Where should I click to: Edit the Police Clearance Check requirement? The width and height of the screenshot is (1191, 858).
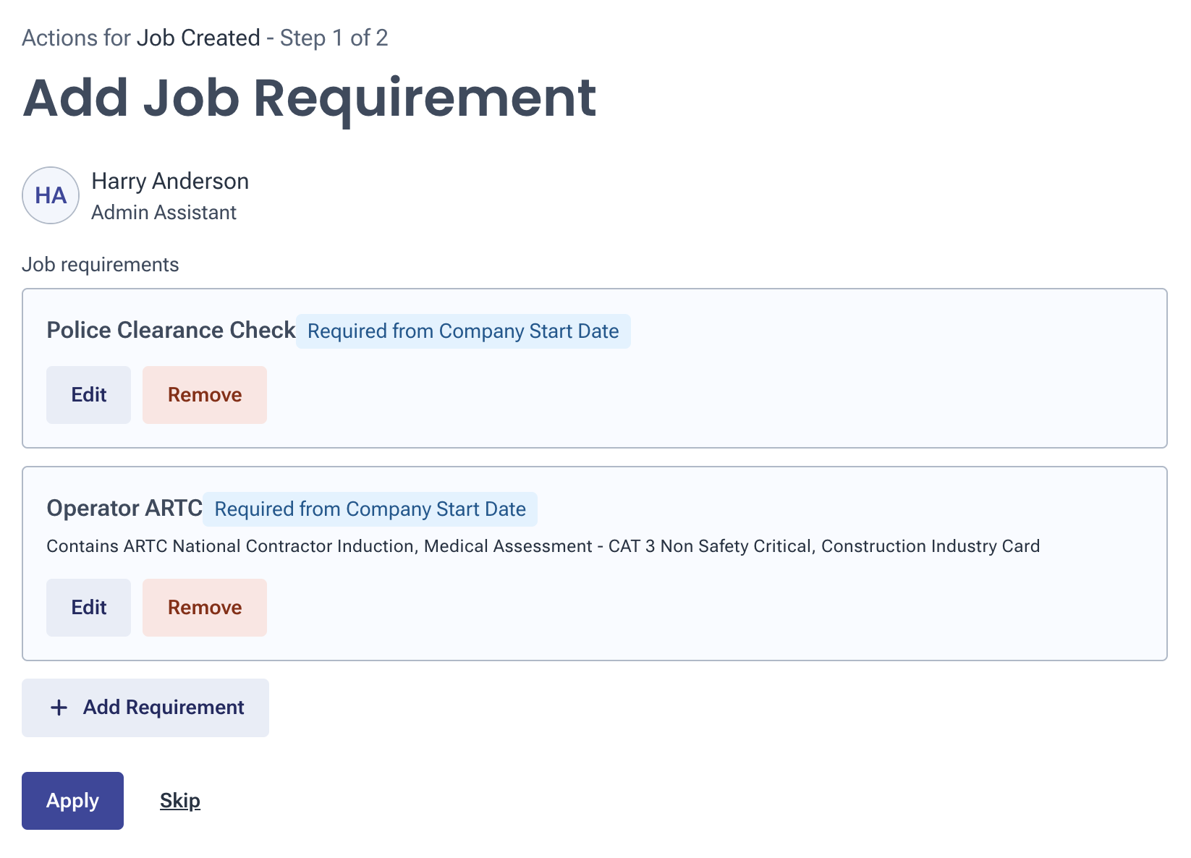tap(88, 394)
